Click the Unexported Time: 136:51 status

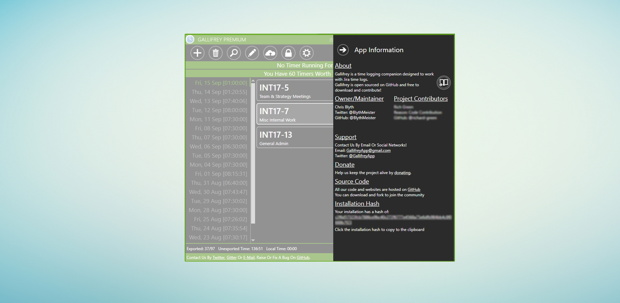point(241,249)
